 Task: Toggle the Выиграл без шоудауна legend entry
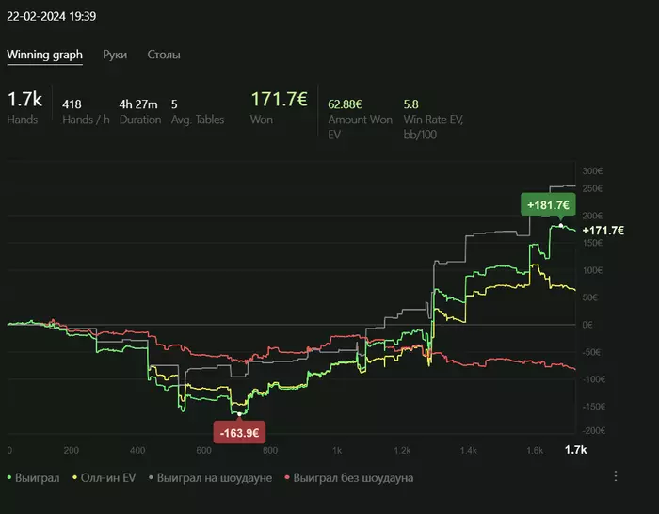click(x=349, y=478)
